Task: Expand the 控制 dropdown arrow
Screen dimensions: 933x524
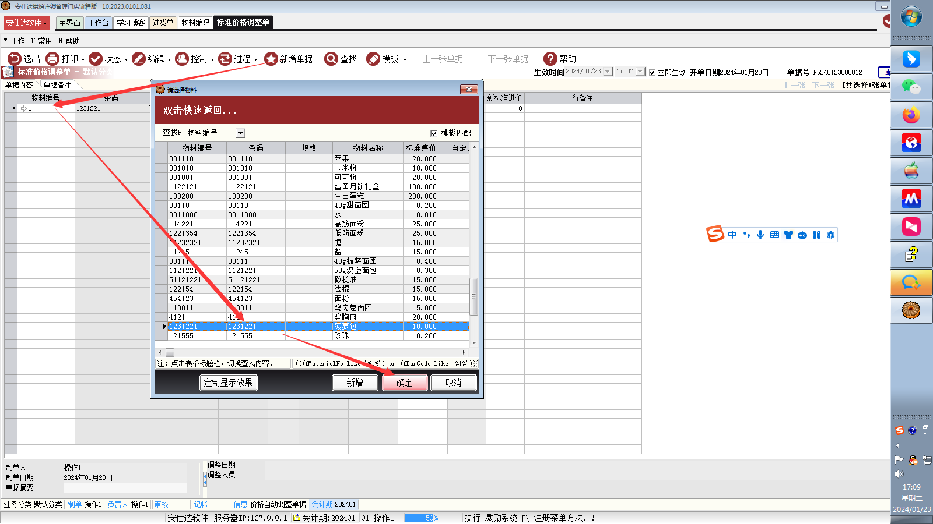Action: [x=212, y=59]
